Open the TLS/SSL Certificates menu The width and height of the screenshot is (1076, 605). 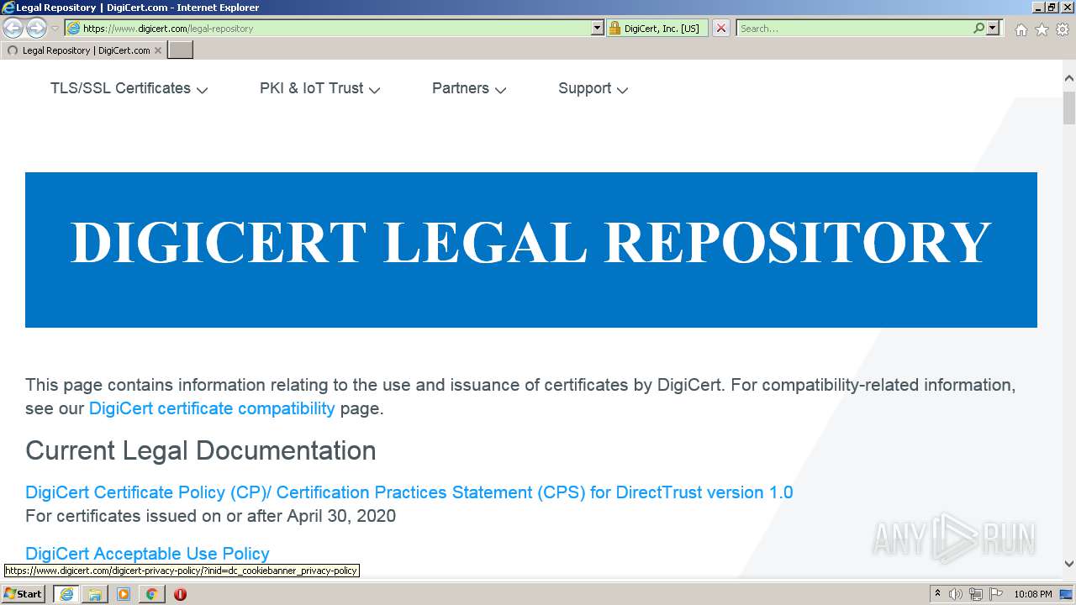(129, 88)
